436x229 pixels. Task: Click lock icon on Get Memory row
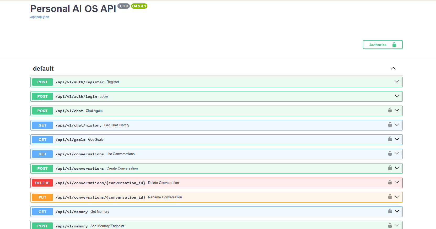tap(390, 211)
